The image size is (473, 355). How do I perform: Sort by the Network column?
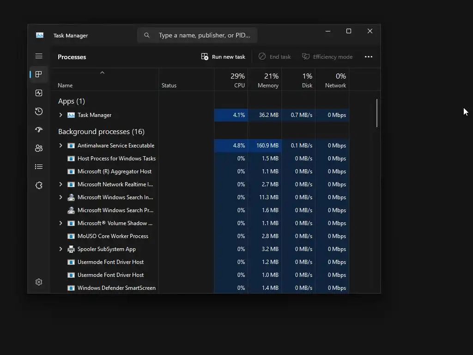point(333,80)
